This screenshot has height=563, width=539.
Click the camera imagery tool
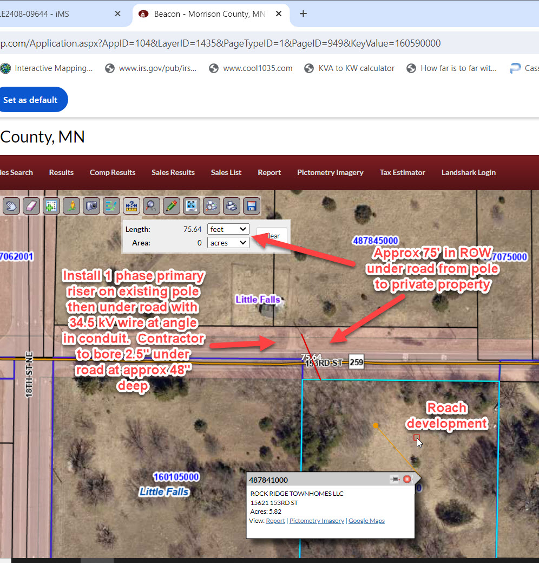tap(91, 206)
